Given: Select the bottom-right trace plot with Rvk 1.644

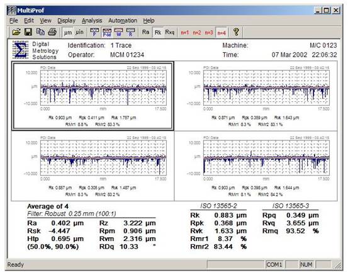Looking at the screenshot, I should click(256, 166).
